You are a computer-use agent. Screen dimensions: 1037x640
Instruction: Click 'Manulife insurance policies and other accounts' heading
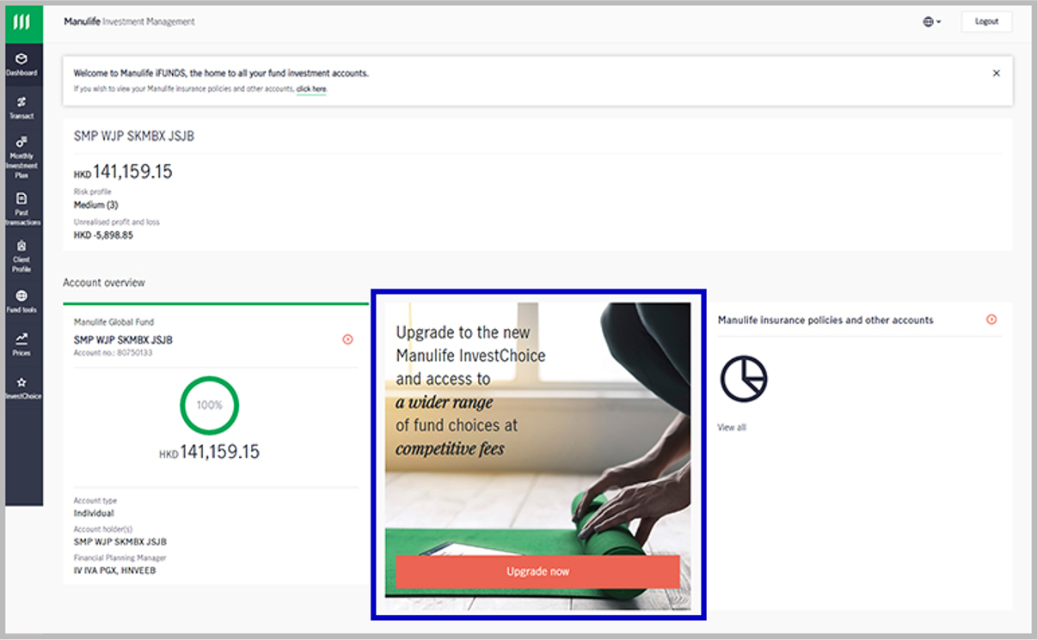pos(825,320)
